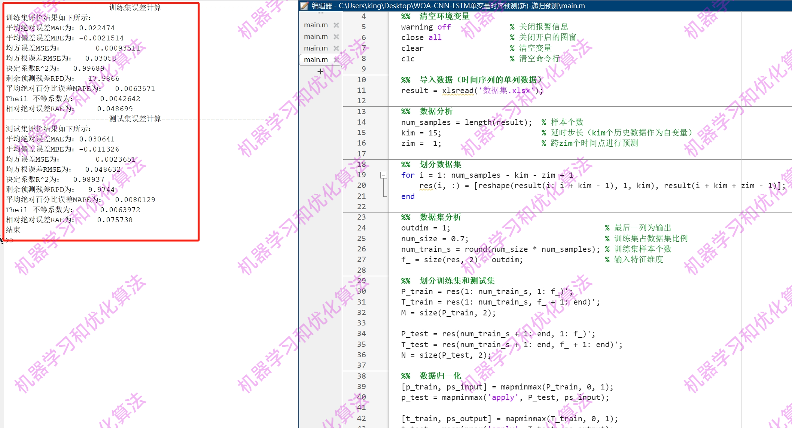Viewport: 792px width, 428px height.
Task: Toggle breakpoint on line number 39
Action: coord(361,387)
